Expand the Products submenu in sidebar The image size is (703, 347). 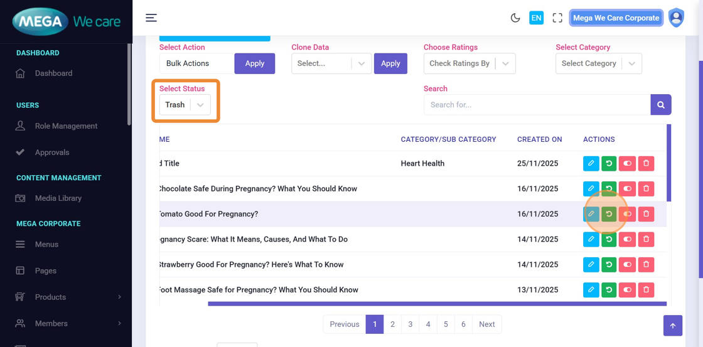(x=69, y=297)
